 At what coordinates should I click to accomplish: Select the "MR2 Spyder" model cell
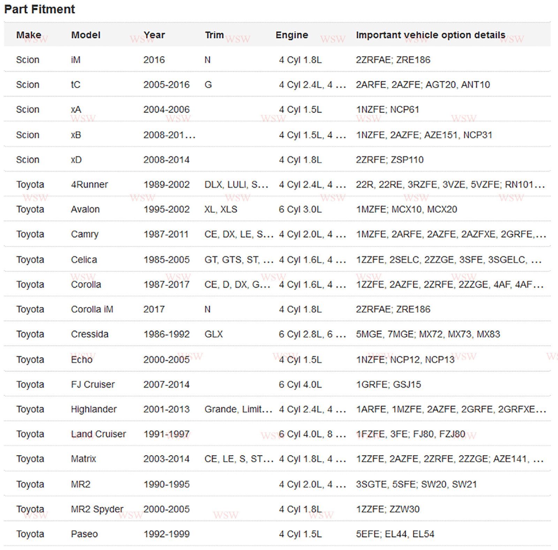point(97,509)
